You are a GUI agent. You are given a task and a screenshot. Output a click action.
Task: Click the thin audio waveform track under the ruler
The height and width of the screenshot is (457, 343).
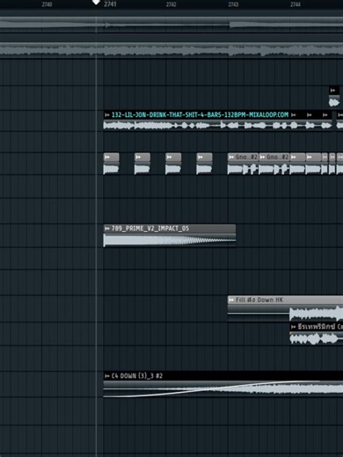[171, 25]
